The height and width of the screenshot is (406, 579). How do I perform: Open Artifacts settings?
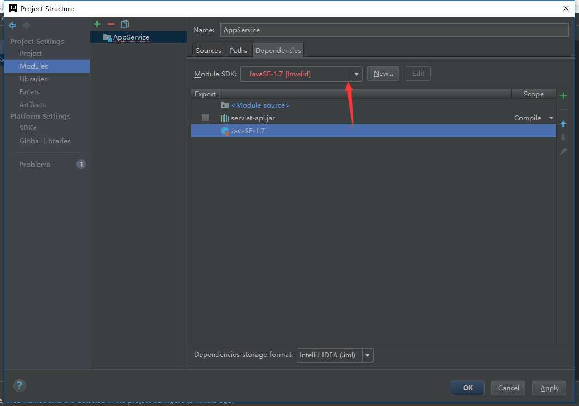pyautogui.click(x=32, y=104)
